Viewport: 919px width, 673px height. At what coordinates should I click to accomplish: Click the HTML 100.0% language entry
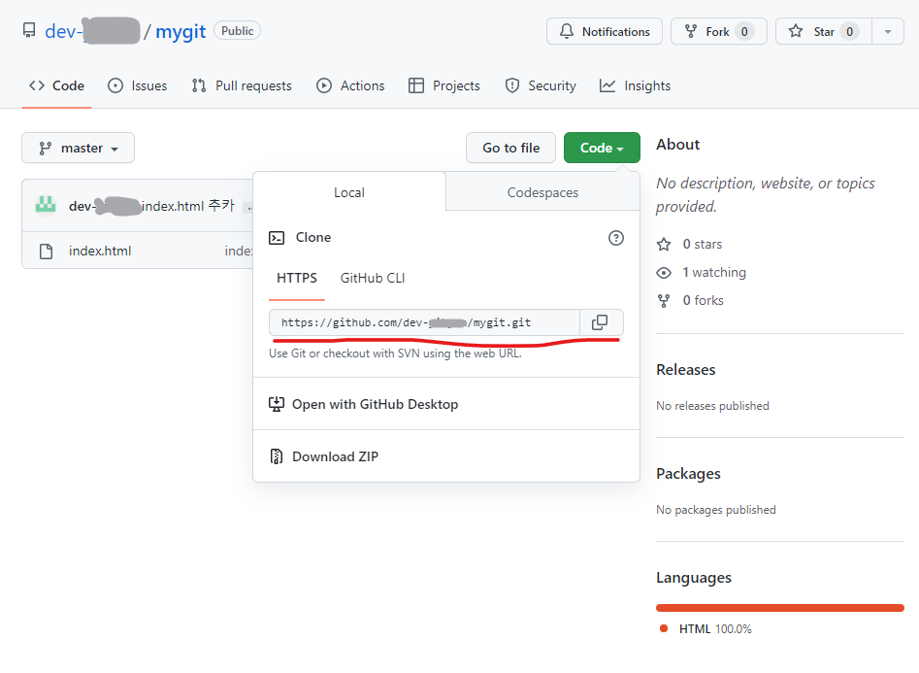tap(706, 629)
